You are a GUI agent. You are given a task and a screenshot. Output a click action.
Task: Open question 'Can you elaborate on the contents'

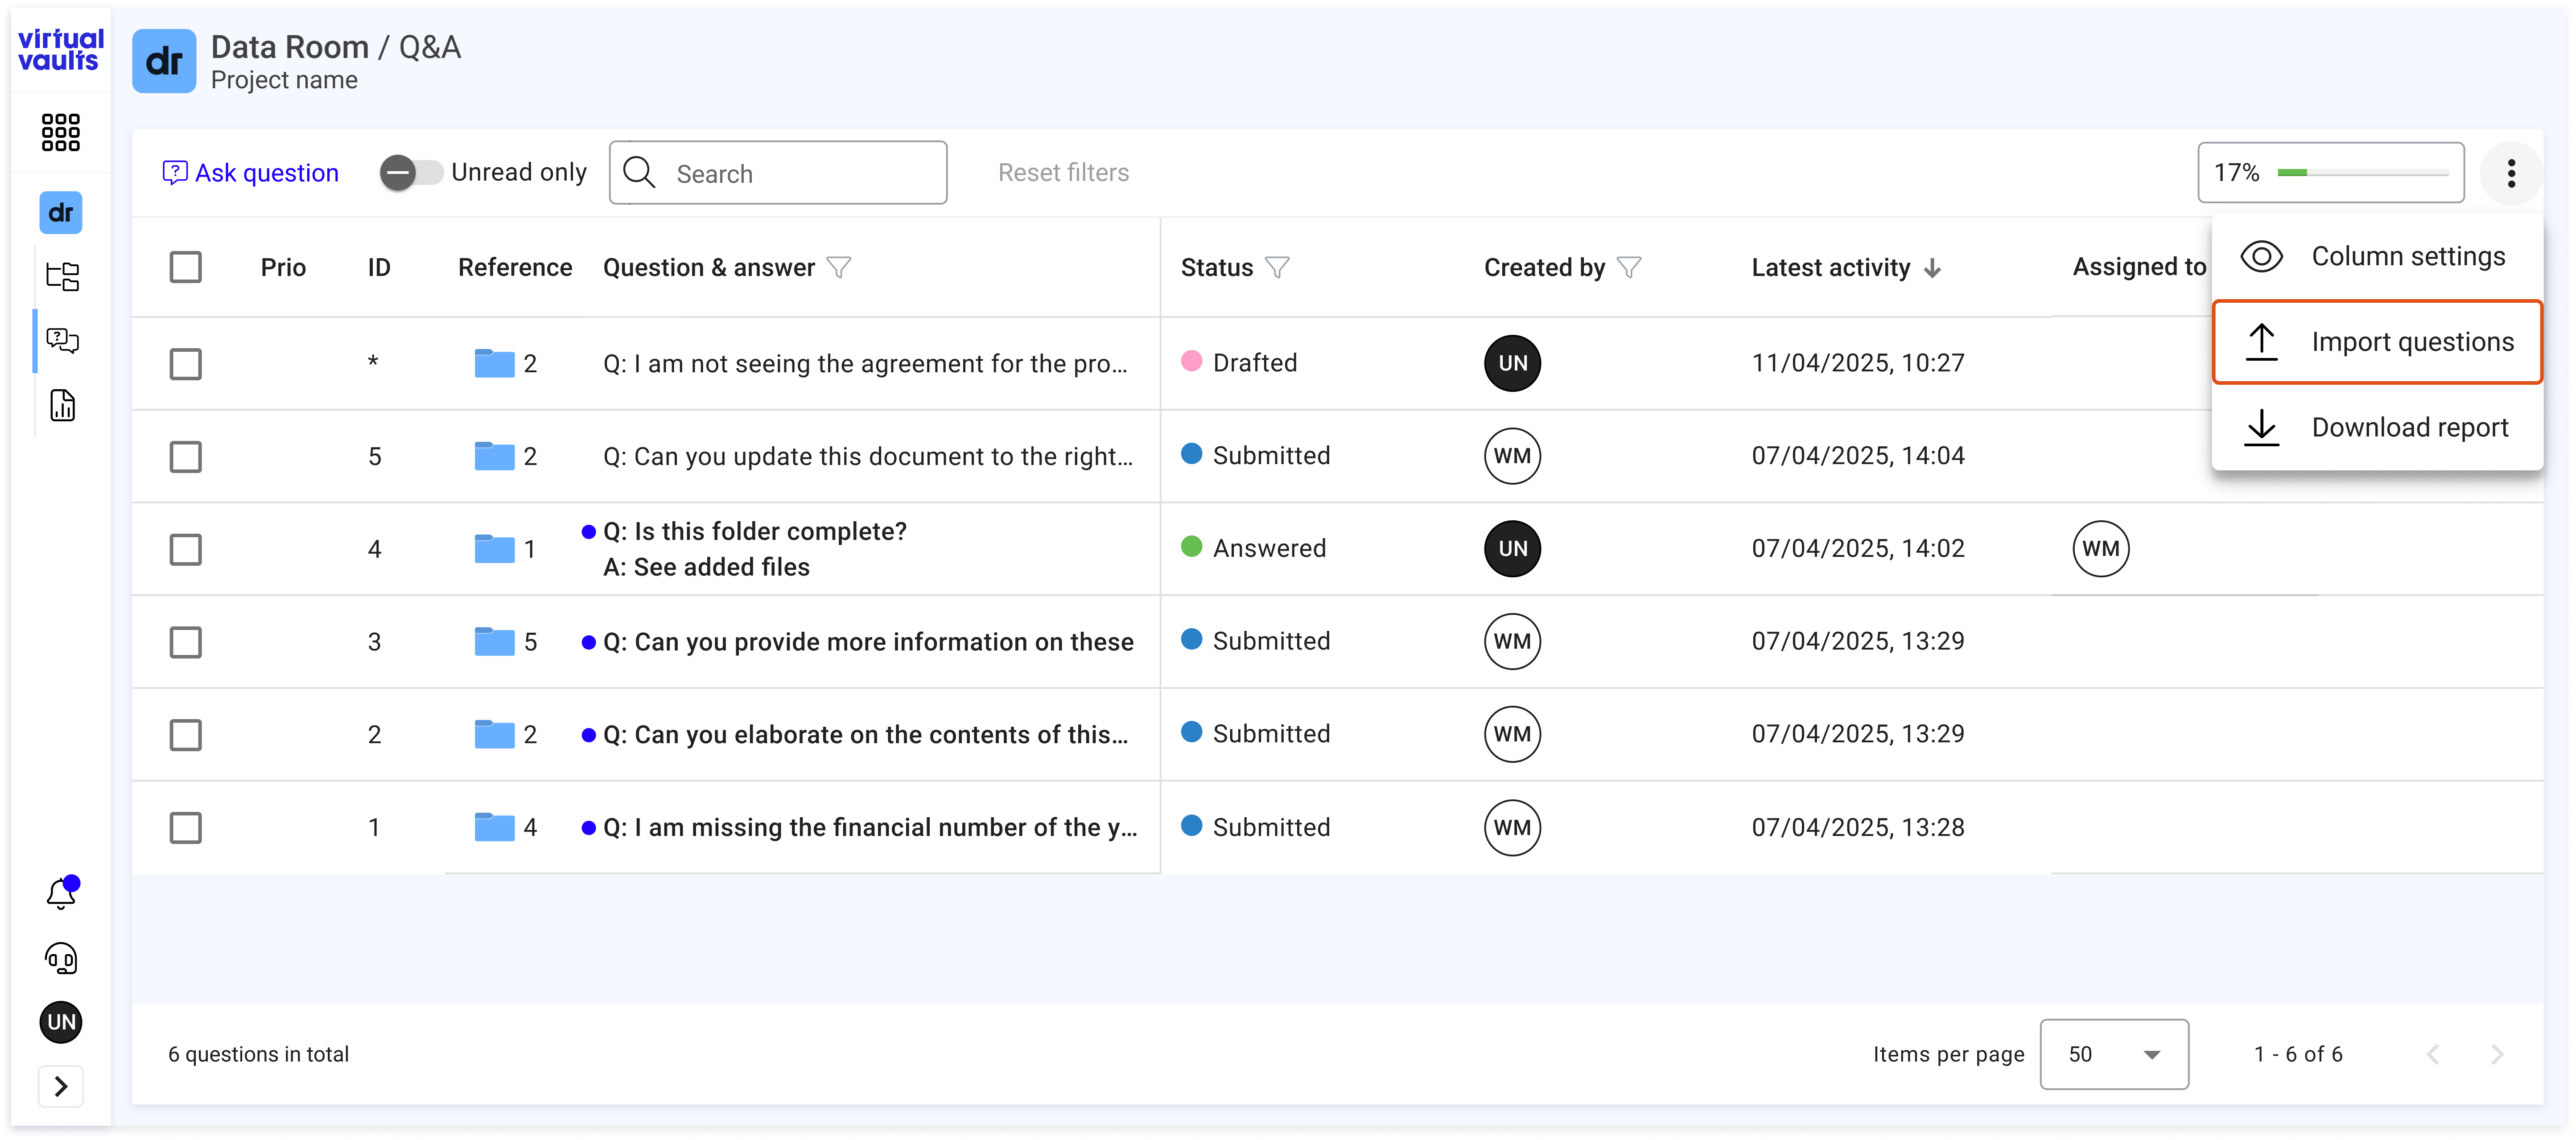865,735
